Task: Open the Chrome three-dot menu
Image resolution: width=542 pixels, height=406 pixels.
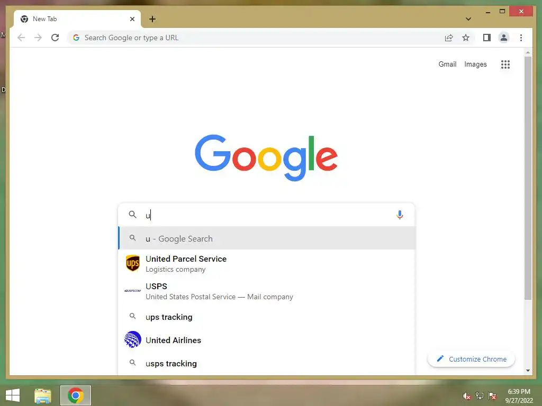Action: (x=521, y=38)
